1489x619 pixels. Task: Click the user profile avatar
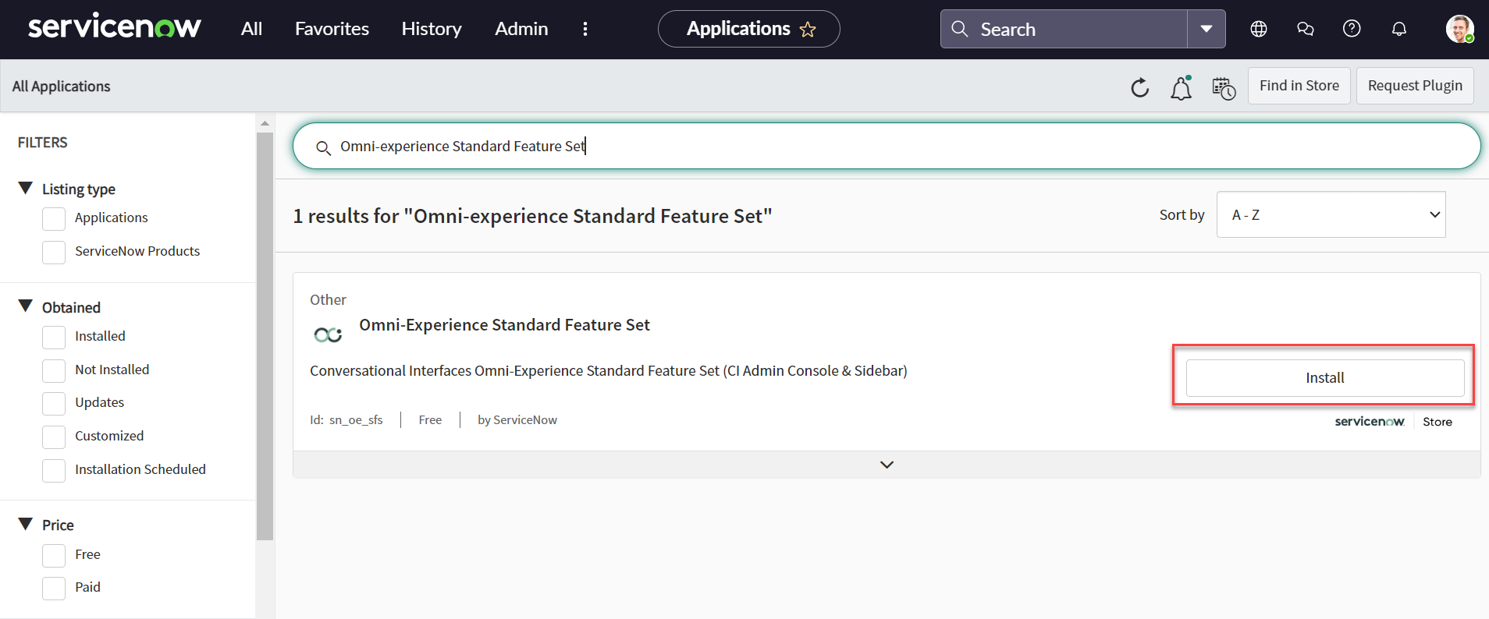point(1459,29)
